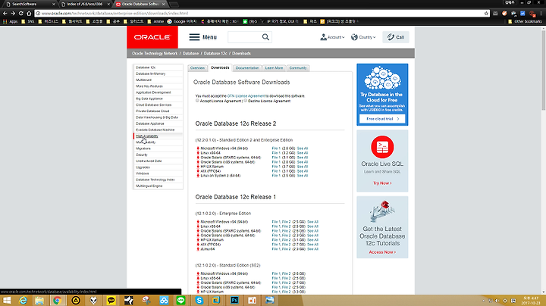This screenshot has height=306, width=546.
Task: Open the OTN License Agreement link
Action: pos(246,96)
